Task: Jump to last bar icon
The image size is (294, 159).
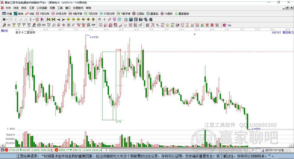Action: 53,20
